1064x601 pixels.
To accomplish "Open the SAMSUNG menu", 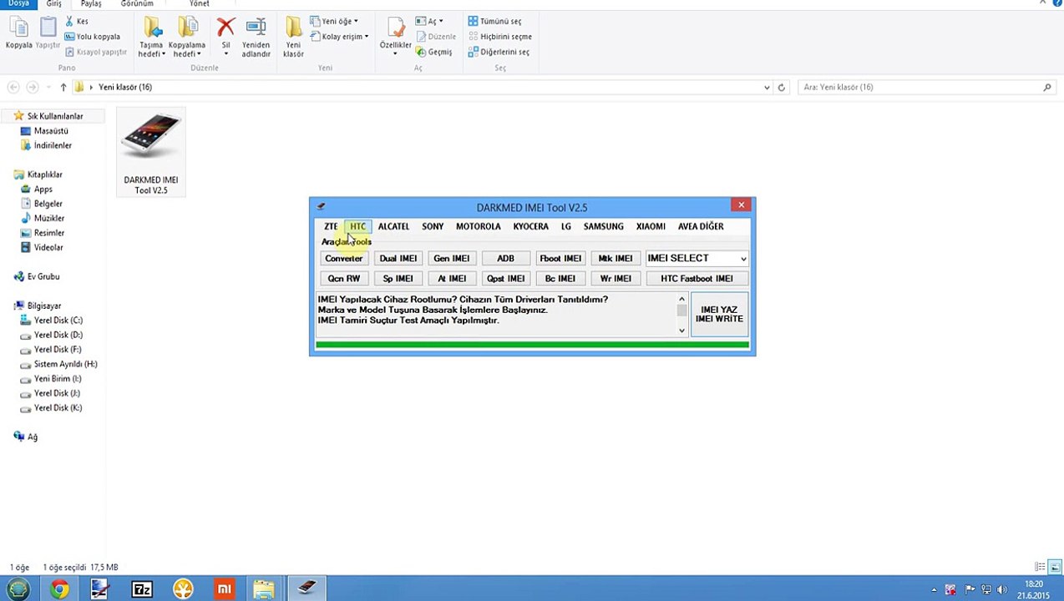I will point(603,226).
